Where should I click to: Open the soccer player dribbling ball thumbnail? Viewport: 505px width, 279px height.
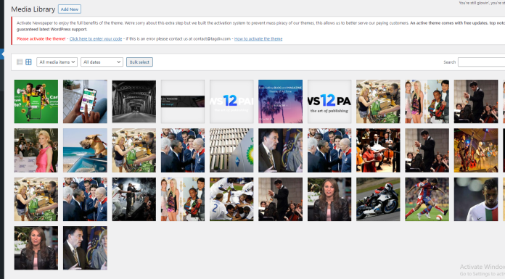point(427,199)
